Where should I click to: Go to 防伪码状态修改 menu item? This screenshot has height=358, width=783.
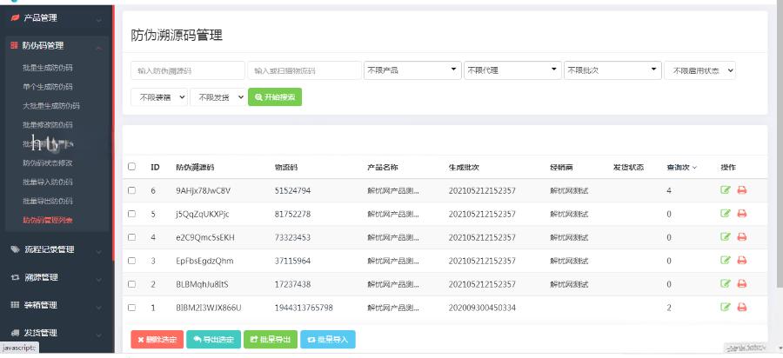pos(48,162)
